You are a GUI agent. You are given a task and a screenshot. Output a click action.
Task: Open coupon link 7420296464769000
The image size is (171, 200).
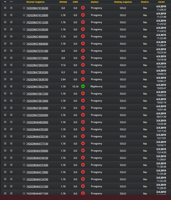(x=37, y=151)
